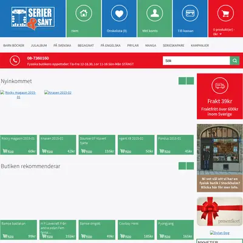243x243 pixels.
Task: Click the green search magnifier button
Action: pos(234,61)
